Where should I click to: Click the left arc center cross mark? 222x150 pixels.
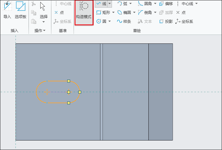coord(47,92)
